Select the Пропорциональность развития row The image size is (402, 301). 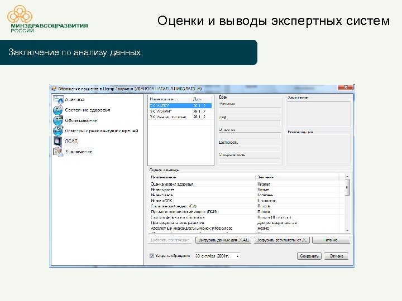click(x=247, y=222)
